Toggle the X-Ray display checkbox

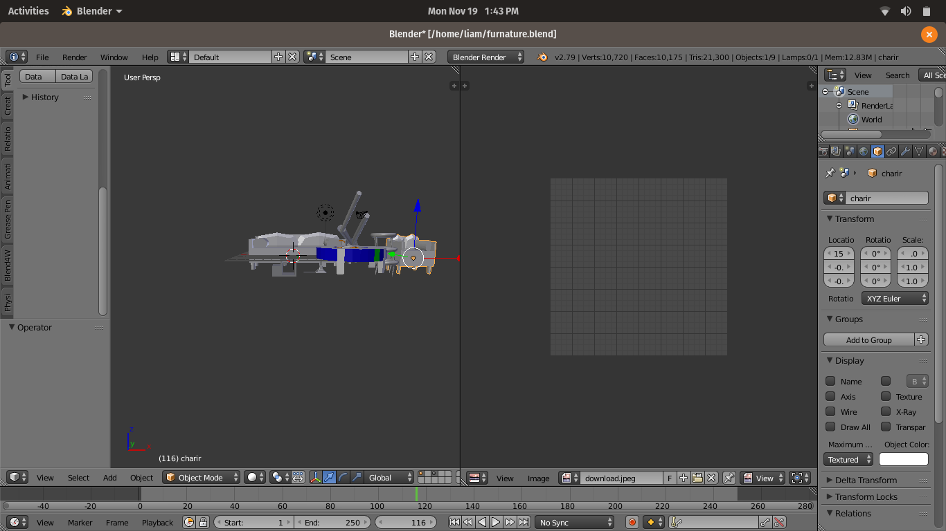[886, 411]
